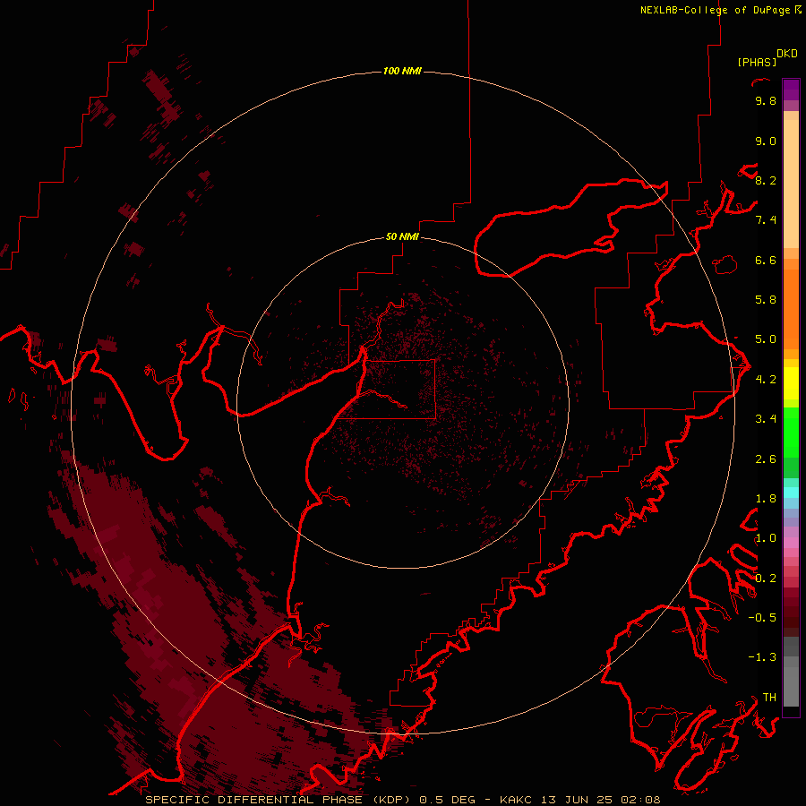Viewport: 806px width, 806px height.
Task: Click the 7.4 scale value
Action: [766, 220]
